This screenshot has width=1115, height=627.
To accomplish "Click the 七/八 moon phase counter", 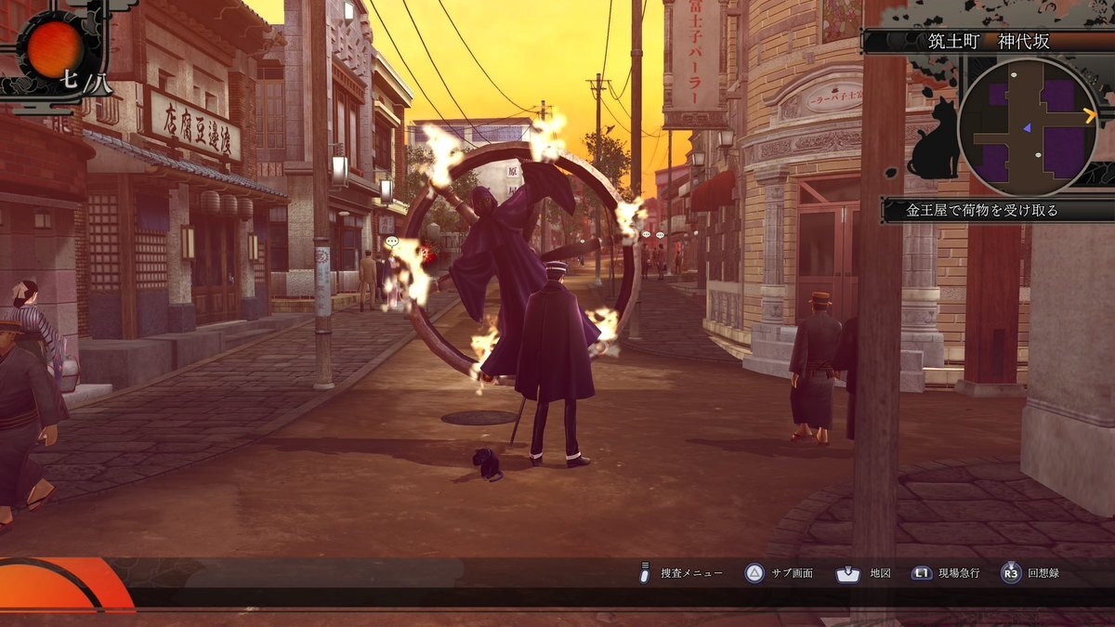I will pyautogui.click(x=86, y=82).
